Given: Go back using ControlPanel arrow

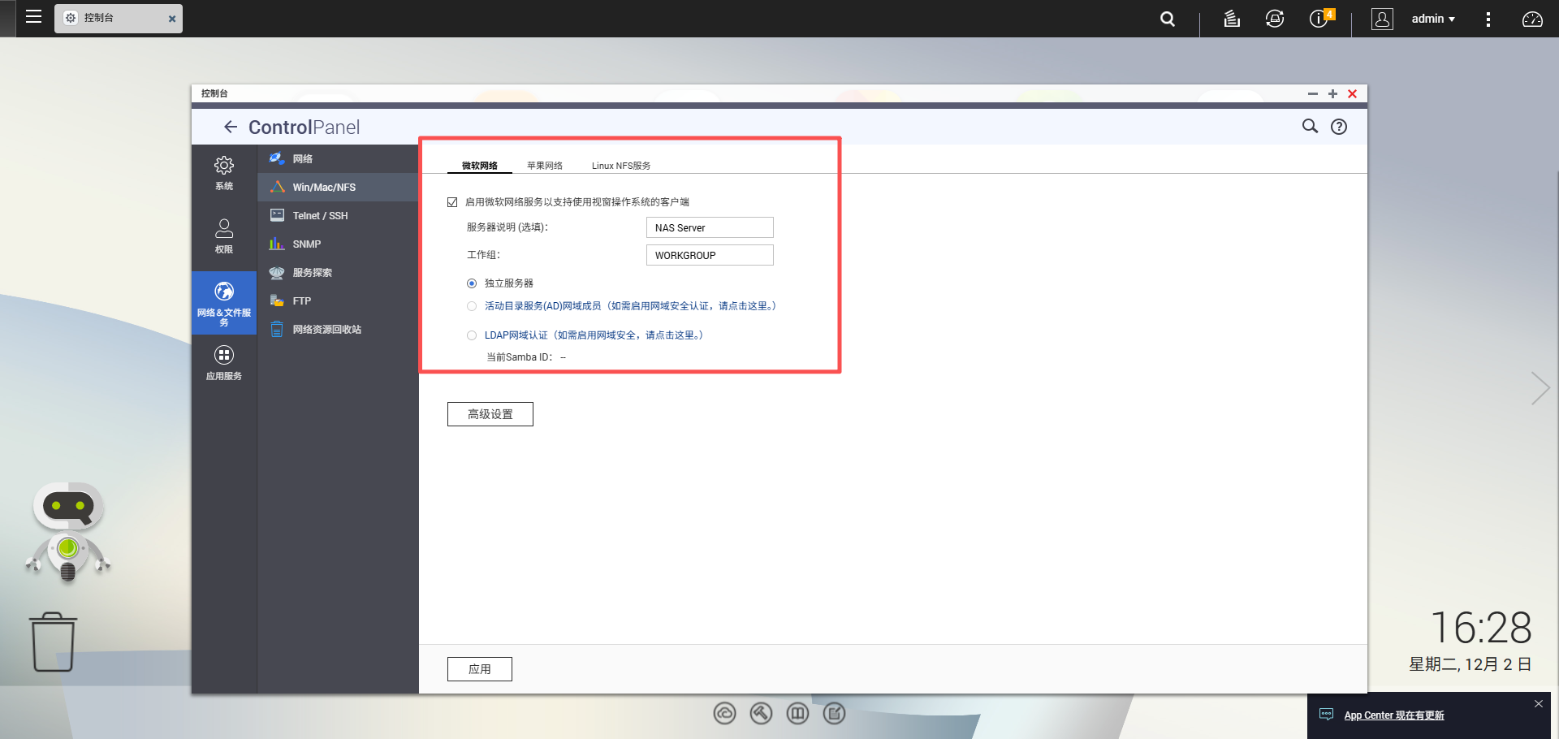Looking at the screenshot, I should tap(231, 127).
